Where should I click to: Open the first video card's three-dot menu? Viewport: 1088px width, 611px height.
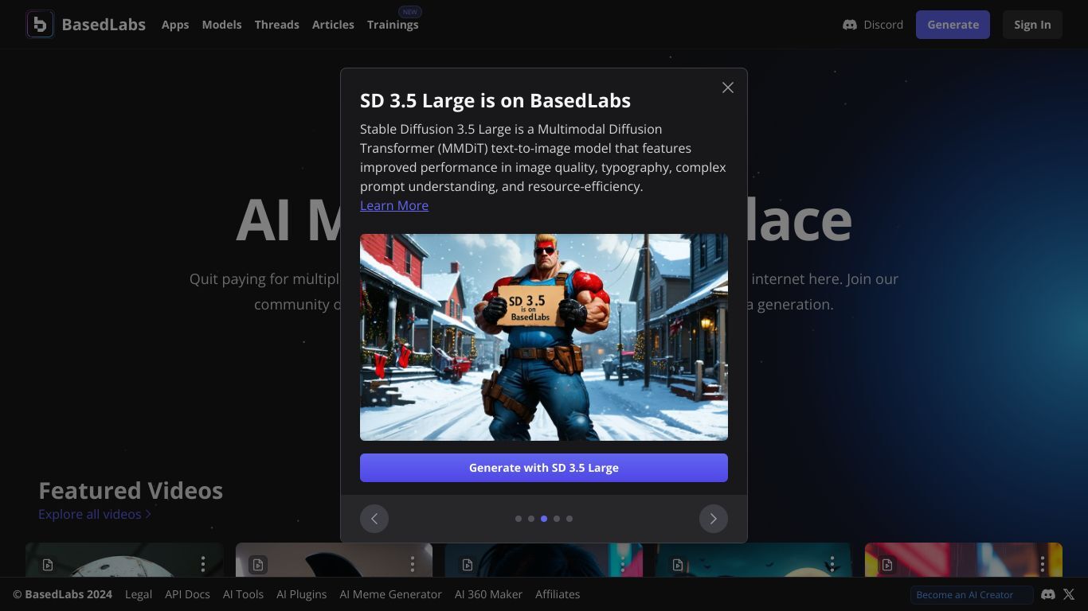pos(203,564)
